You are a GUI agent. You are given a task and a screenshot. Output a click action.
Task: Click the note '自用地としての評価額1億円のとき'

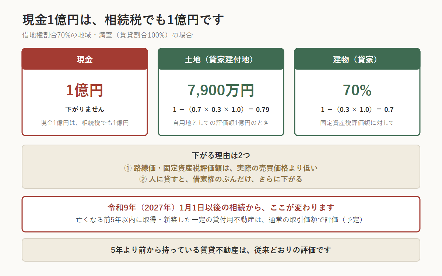(x=221, y=123)
